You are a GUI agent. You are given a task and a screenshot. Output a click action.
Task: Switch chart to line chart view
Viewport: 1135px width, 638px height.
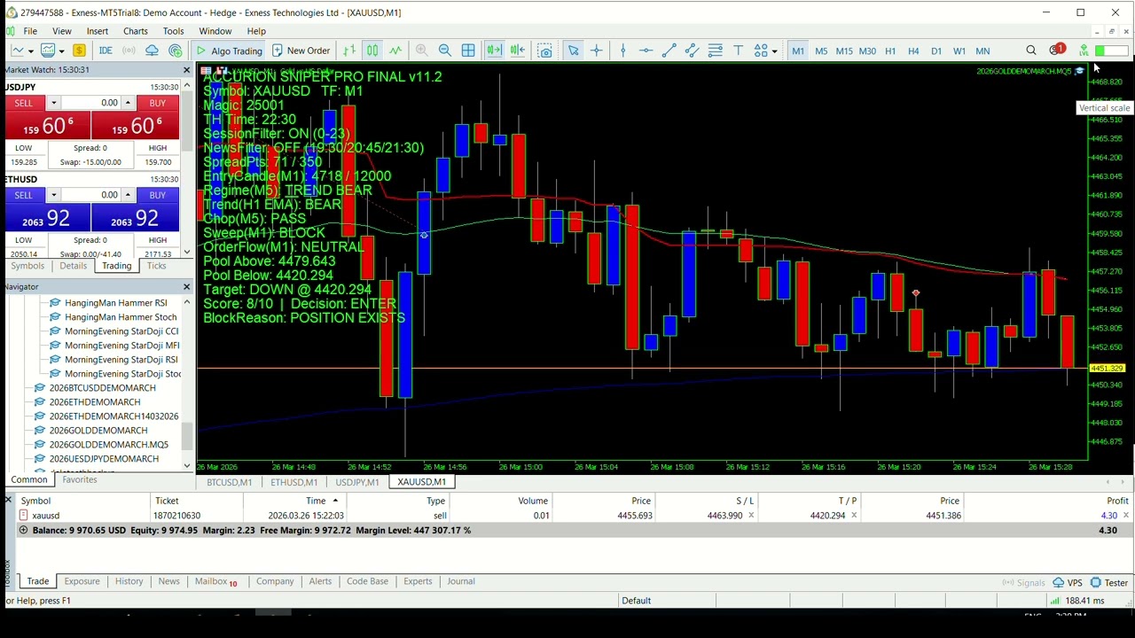point(395,51)
